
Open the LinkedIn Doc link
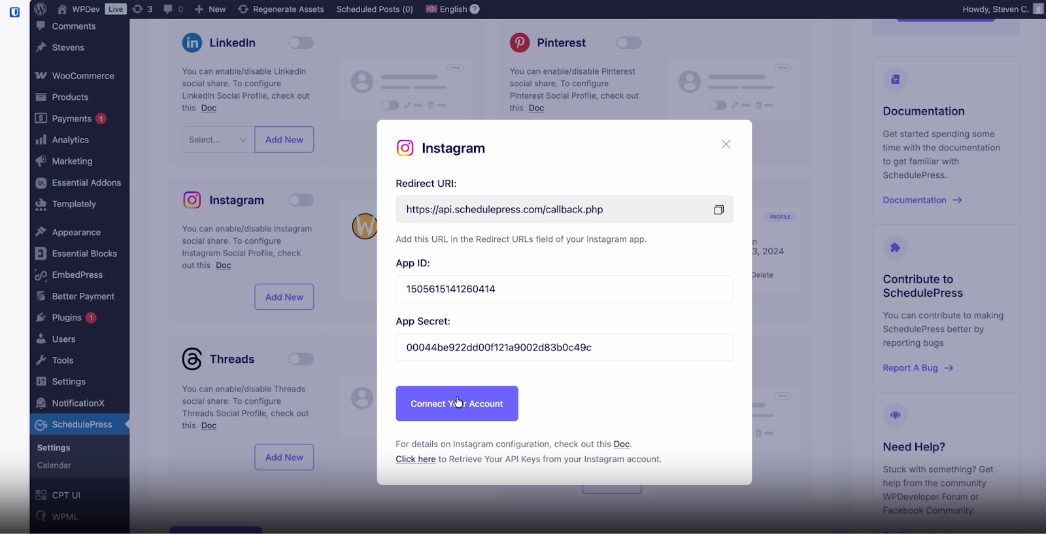click(209, 108)
